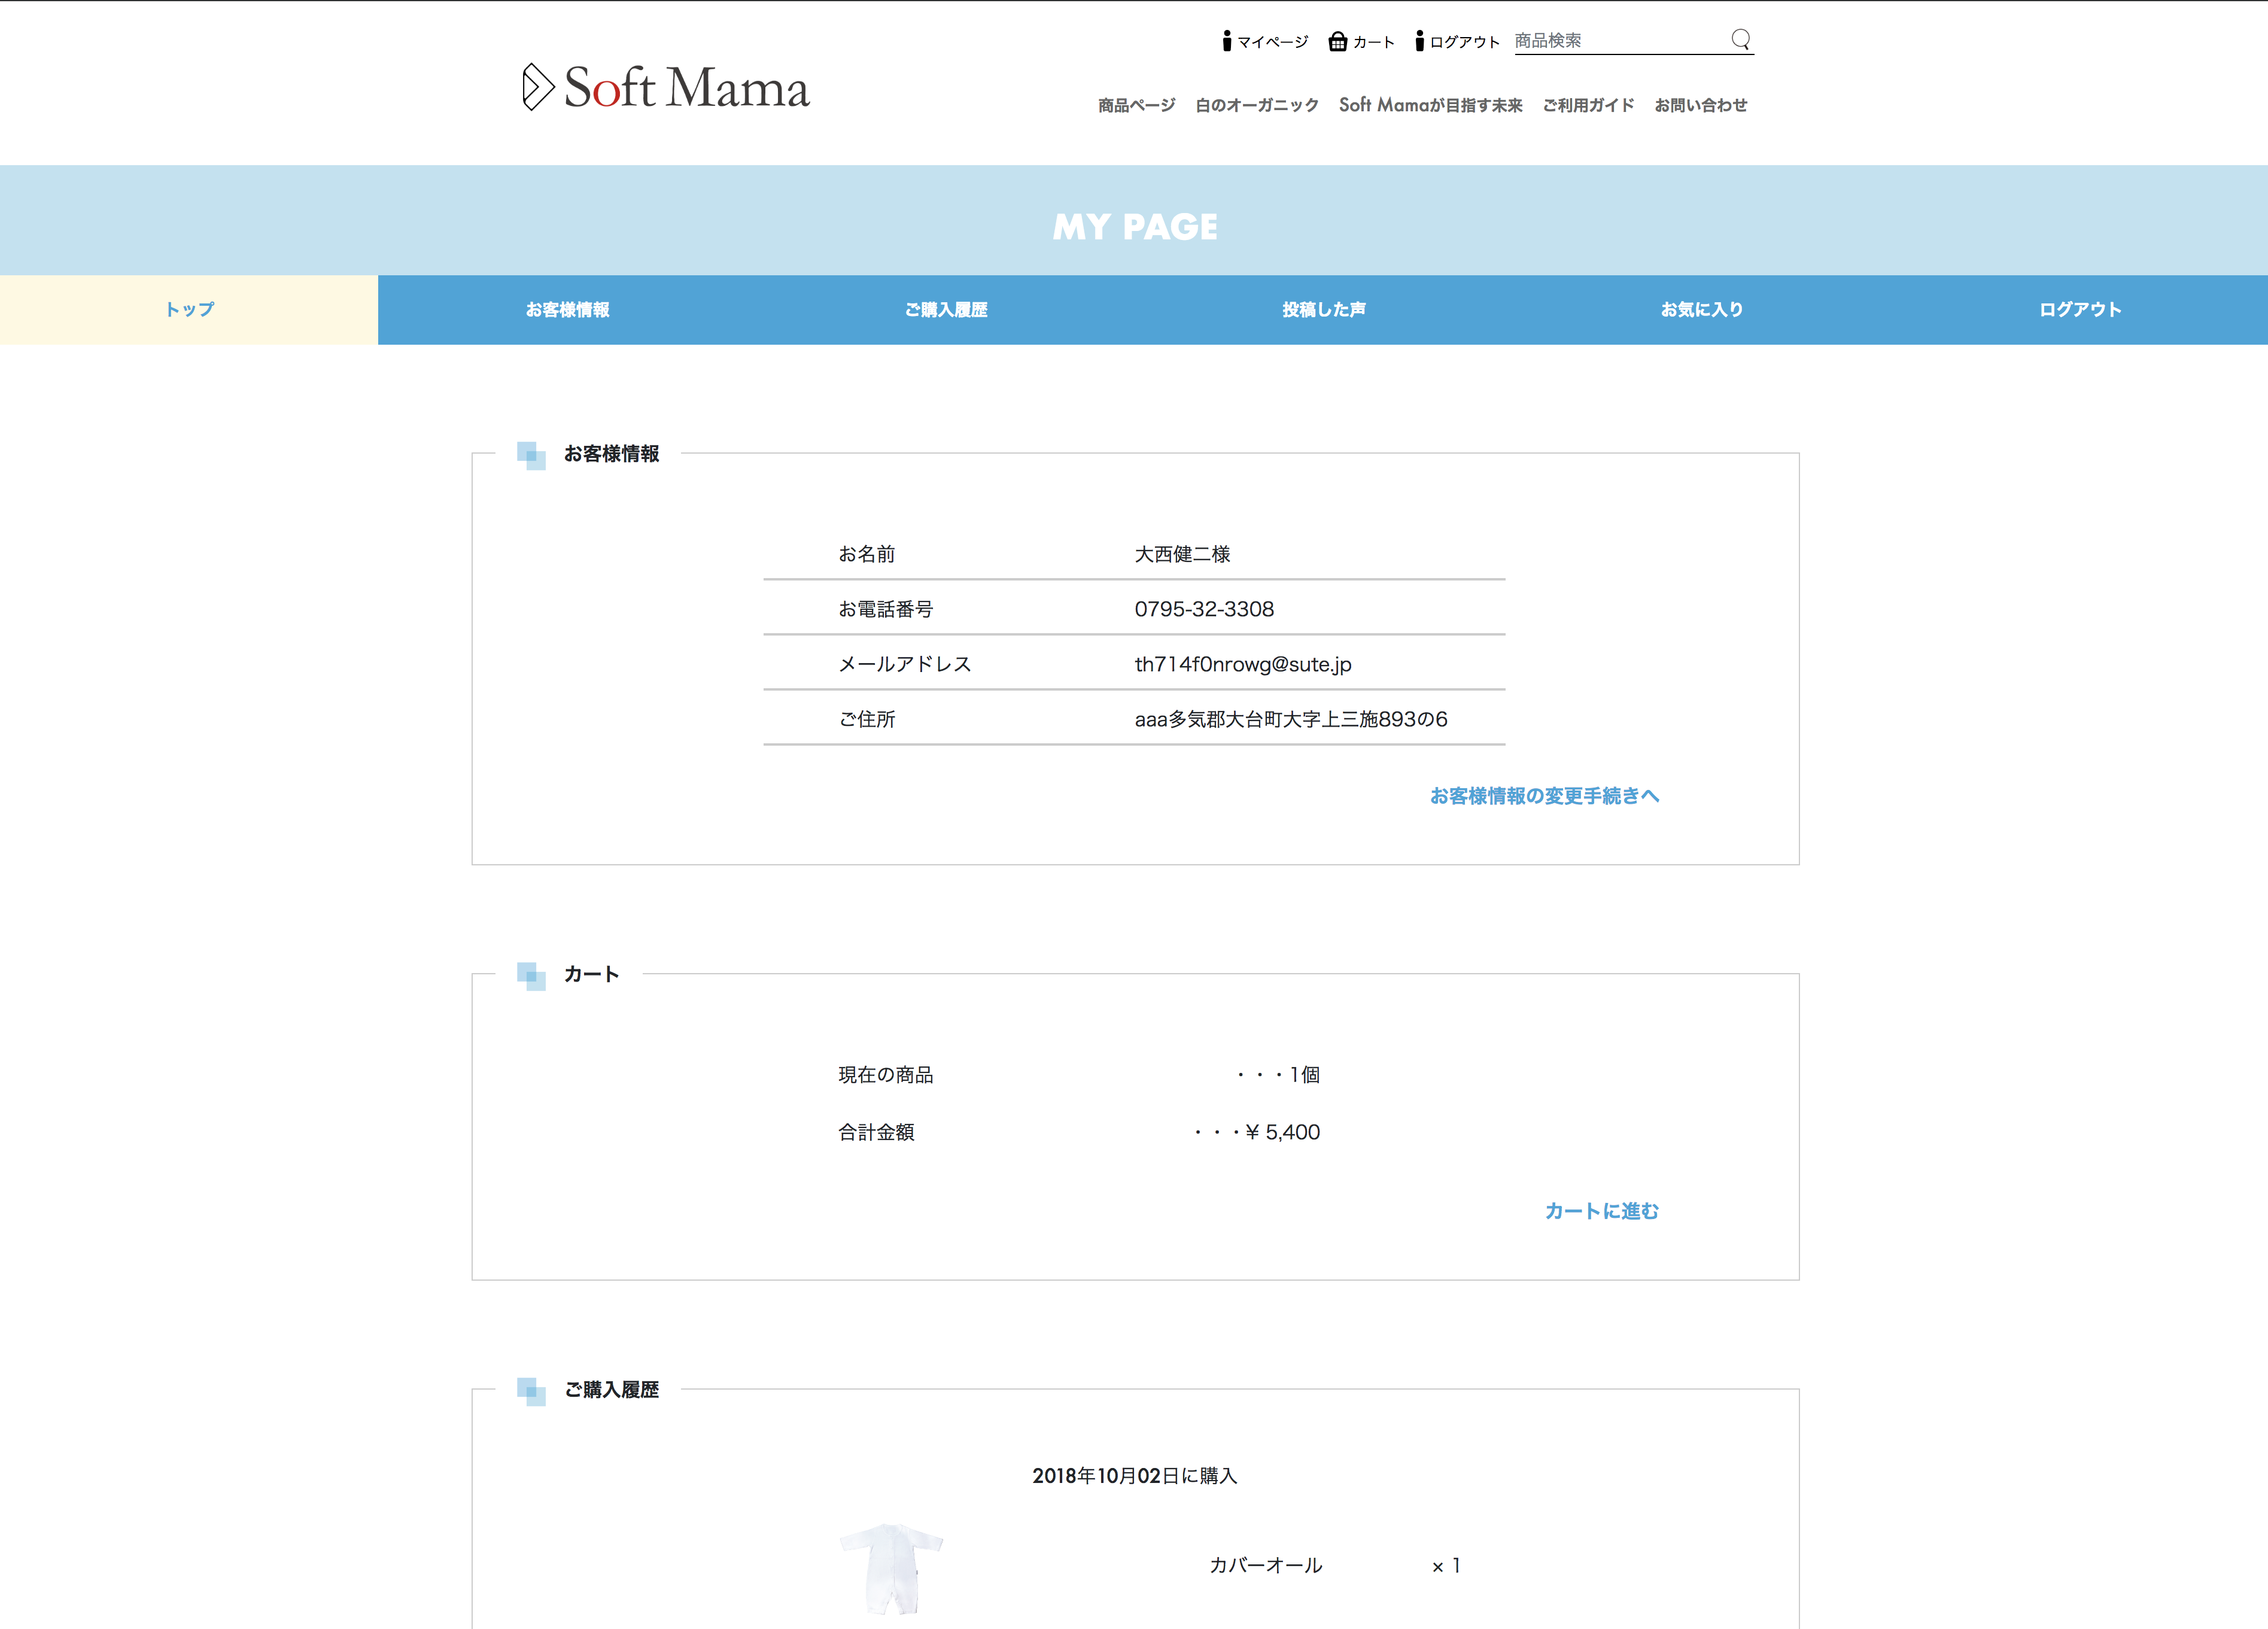Open ご利用ガイド navigation item
This screenshot has width=2268, height=1629.
1588,105
